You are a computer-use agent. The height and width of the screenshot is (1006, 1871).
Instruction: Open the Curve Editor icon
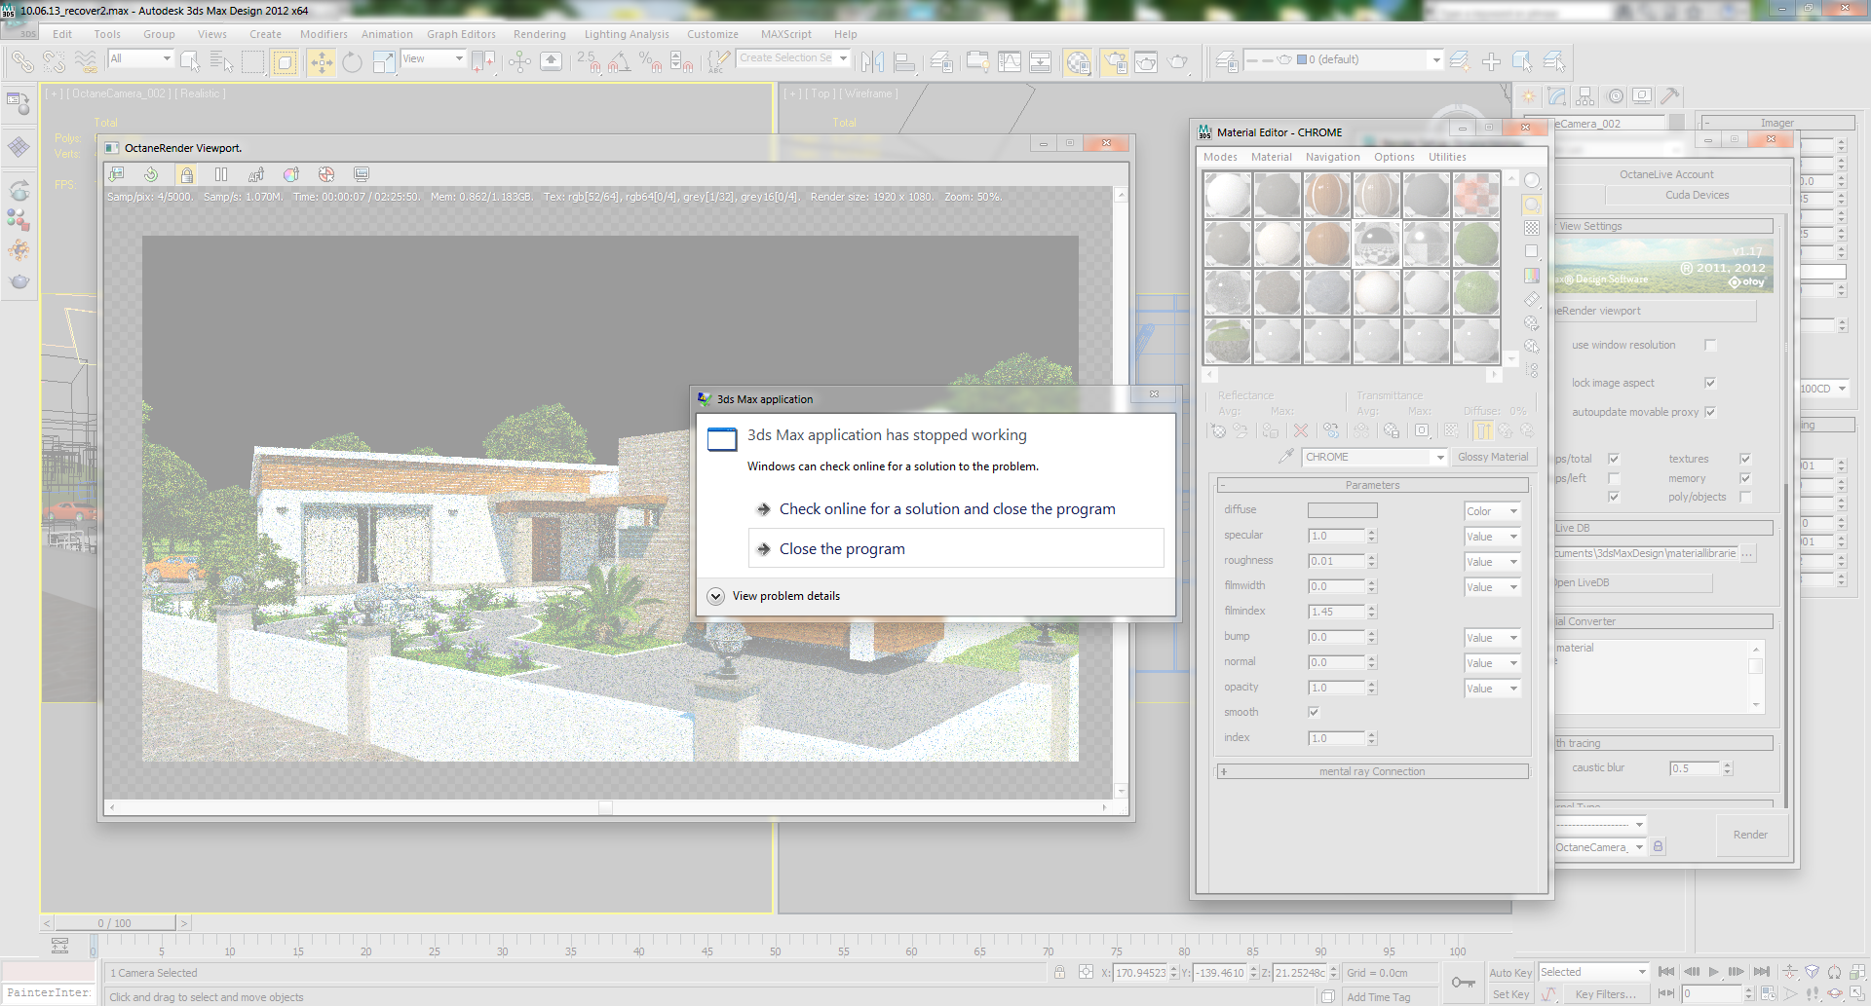coord(1010,62)
